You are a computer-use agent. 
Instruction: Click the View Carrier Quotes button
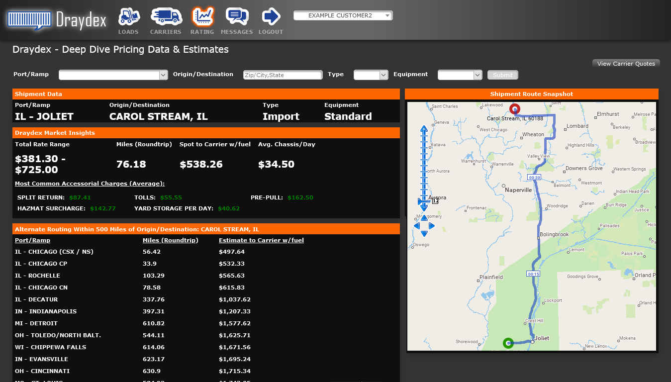pos(626,63)
